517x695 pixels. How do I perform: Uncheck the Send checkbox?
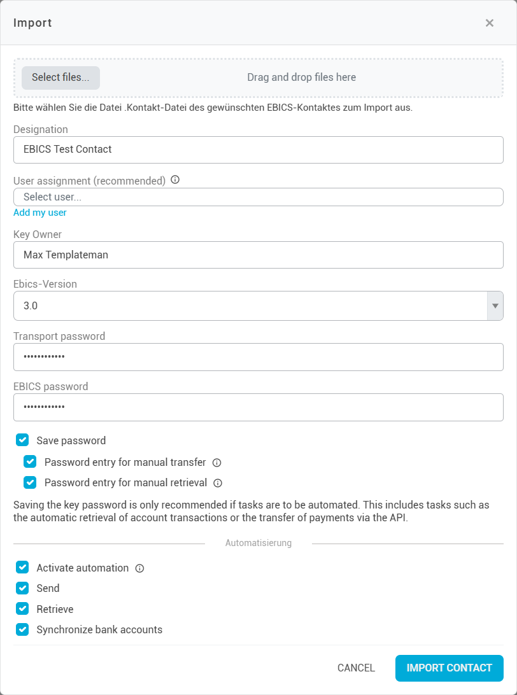coord(22,588)
